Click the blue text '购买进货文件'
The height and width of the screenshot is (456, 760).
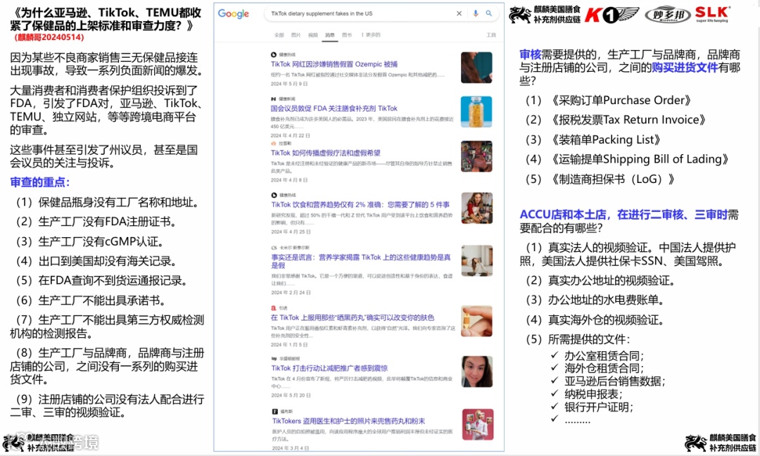tap(685, 68)
